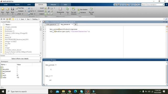Open Chrome from the taskbar

click(69, 92)
